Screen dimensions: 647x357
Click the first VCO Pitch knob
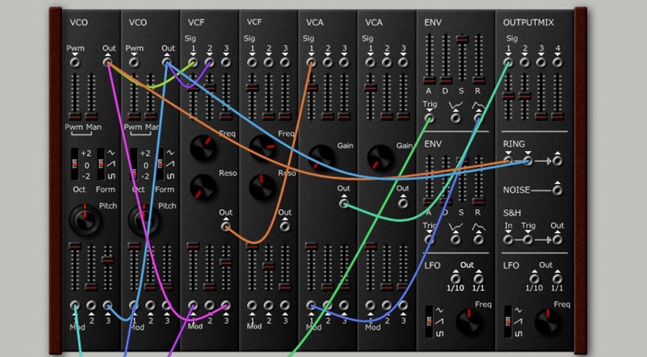[85, 219]
